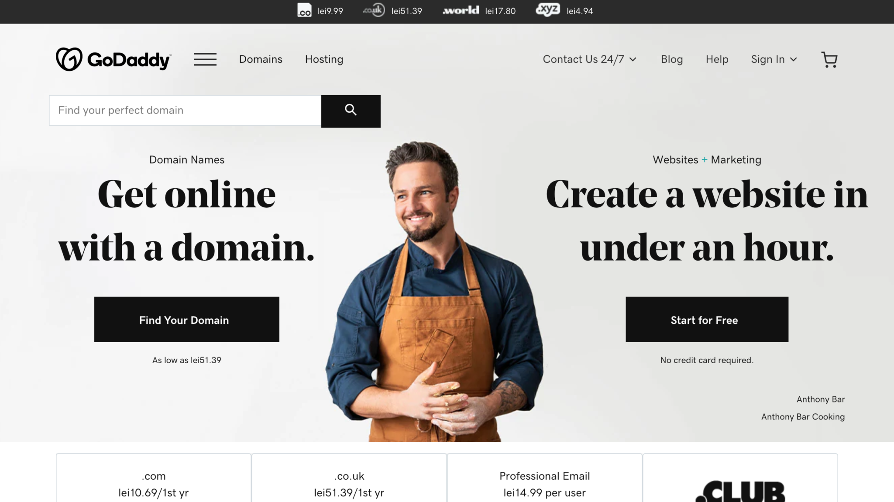Click the Blog navigation link
Viewport: 894px width, 502px height.
coord(672,59)
